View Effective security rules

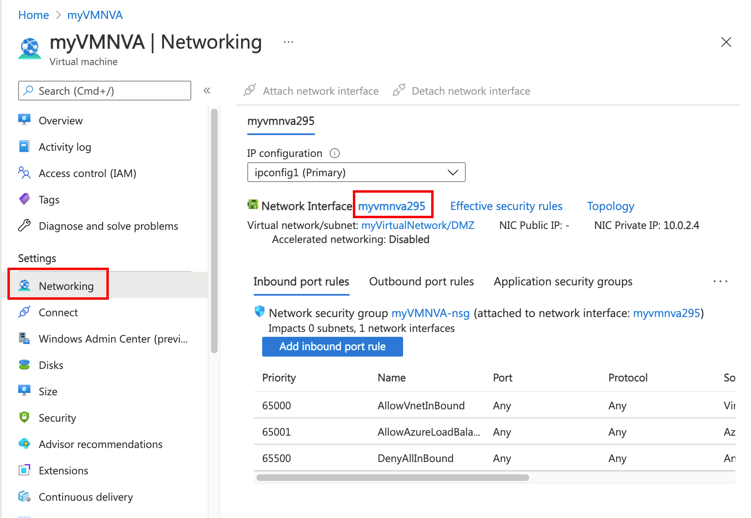pos(506,206)
